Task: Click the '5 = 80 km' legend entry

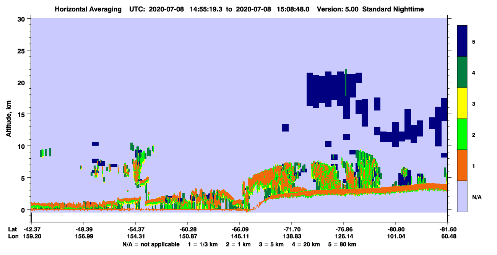Action: point(343,244)
